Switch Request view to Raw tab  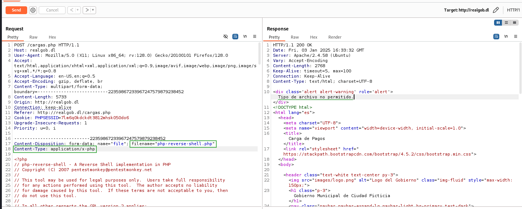pyautogui.click(x=34, y=37)
